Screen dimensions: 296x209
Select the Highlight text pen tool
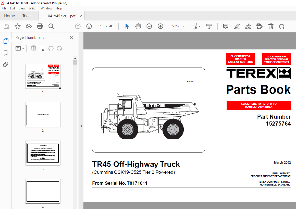point(237,26)
